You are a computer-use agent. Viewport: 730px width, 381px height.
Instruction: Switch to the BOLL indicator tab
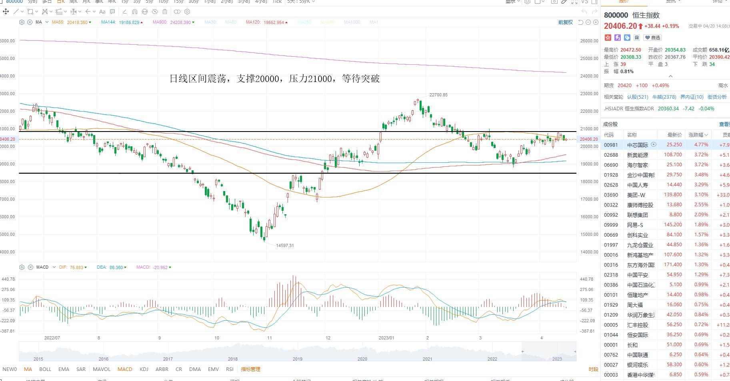(45, 369)
